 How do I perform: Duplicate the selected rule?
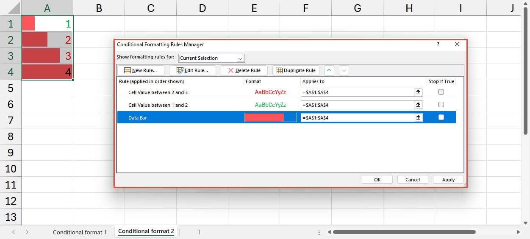[296, 70]
